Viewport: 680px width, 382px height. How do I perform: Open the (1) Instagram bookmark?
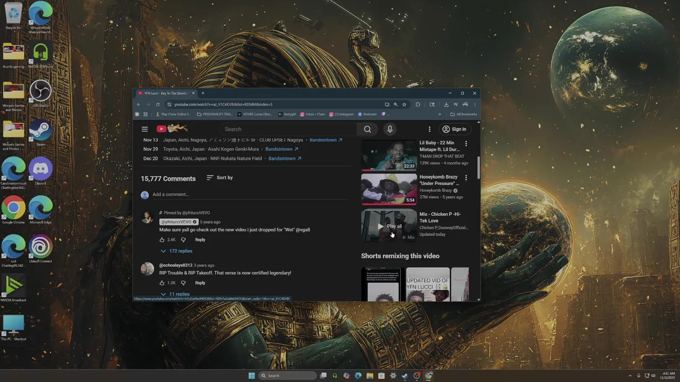click(342, 114)
